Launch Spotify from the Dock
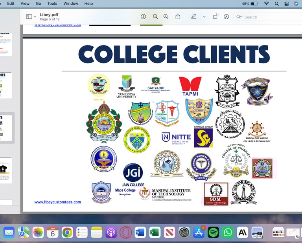 213,232
